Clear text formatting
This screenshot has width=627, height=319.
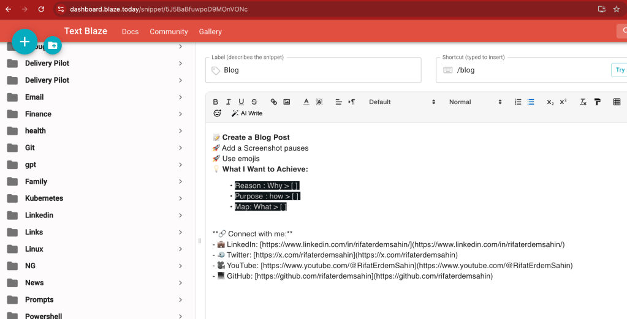click(583, 102)
